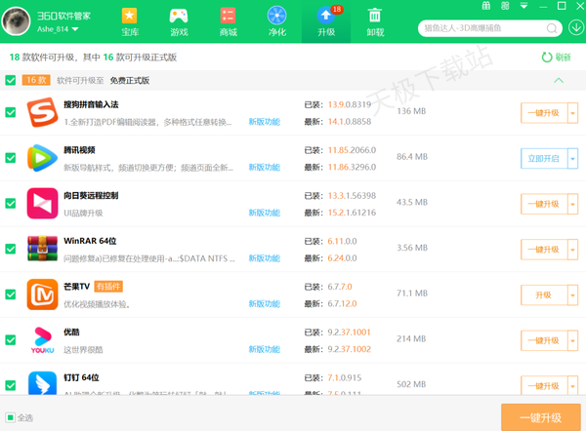Switch to the 升级 tab
586x431 pixels.
click(x=325, y=21)
